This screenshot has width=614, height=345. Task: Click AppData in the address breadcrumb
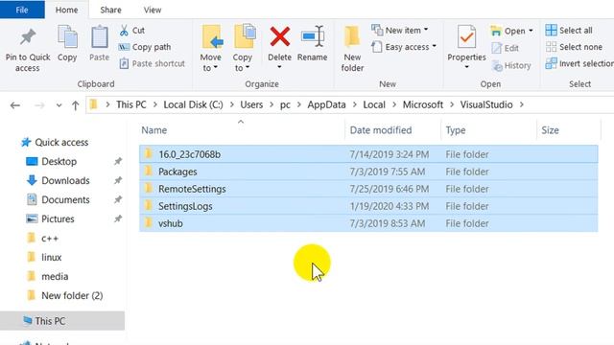(x=326, y=104)
